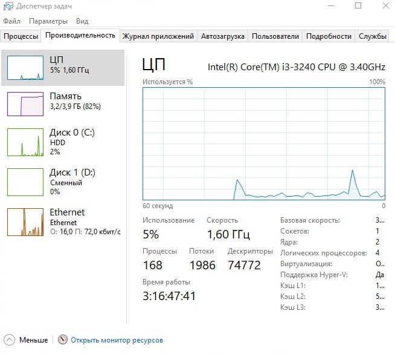The height and width of the screenshot is (354, 395).
Task: Minimize the Диспетчер задач window
Action: [331, 6]
